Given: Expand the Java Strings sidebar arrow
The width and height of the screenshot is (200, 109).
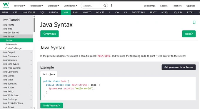Looking at the screenshot, I should [x=31, y=76].
